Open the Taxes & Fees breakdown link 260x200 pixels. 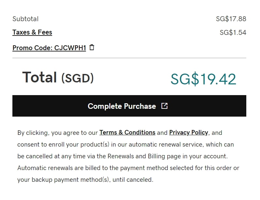(x=32, y=32)
